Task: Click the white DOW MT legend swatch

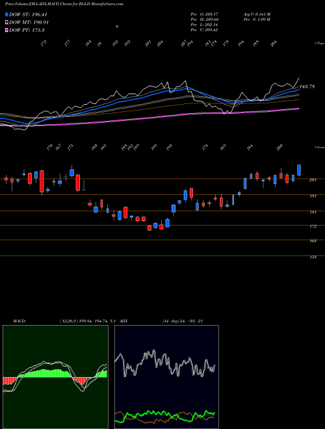Action: point(6,23)
